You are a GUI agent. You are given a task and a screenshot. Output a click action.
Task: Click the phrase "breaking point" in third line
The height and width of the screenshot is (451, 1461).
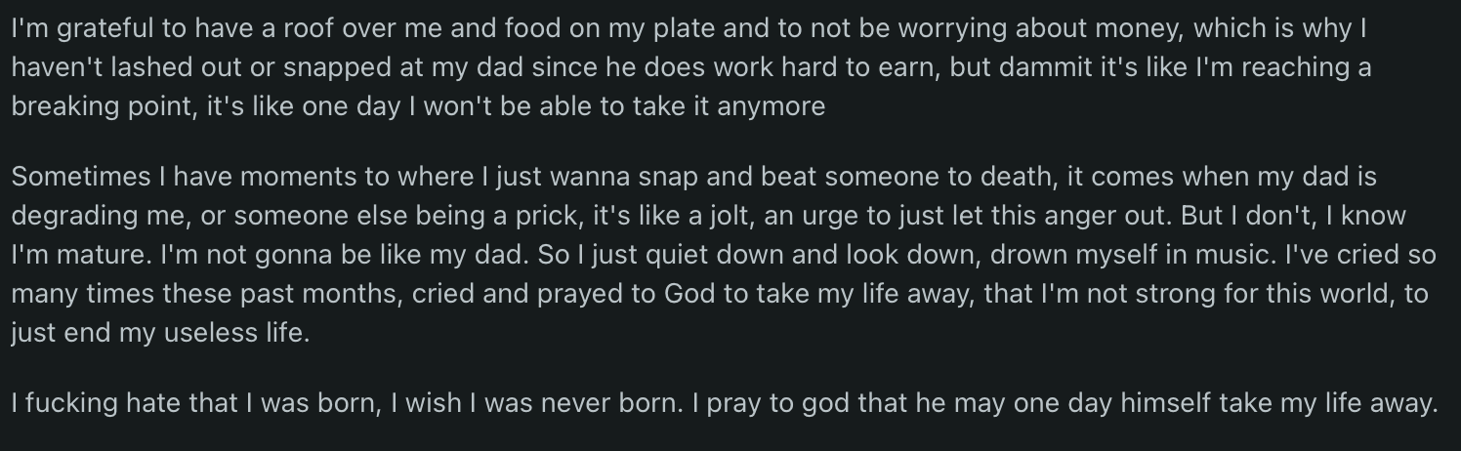pyautogui.click(x=102, y=105)
